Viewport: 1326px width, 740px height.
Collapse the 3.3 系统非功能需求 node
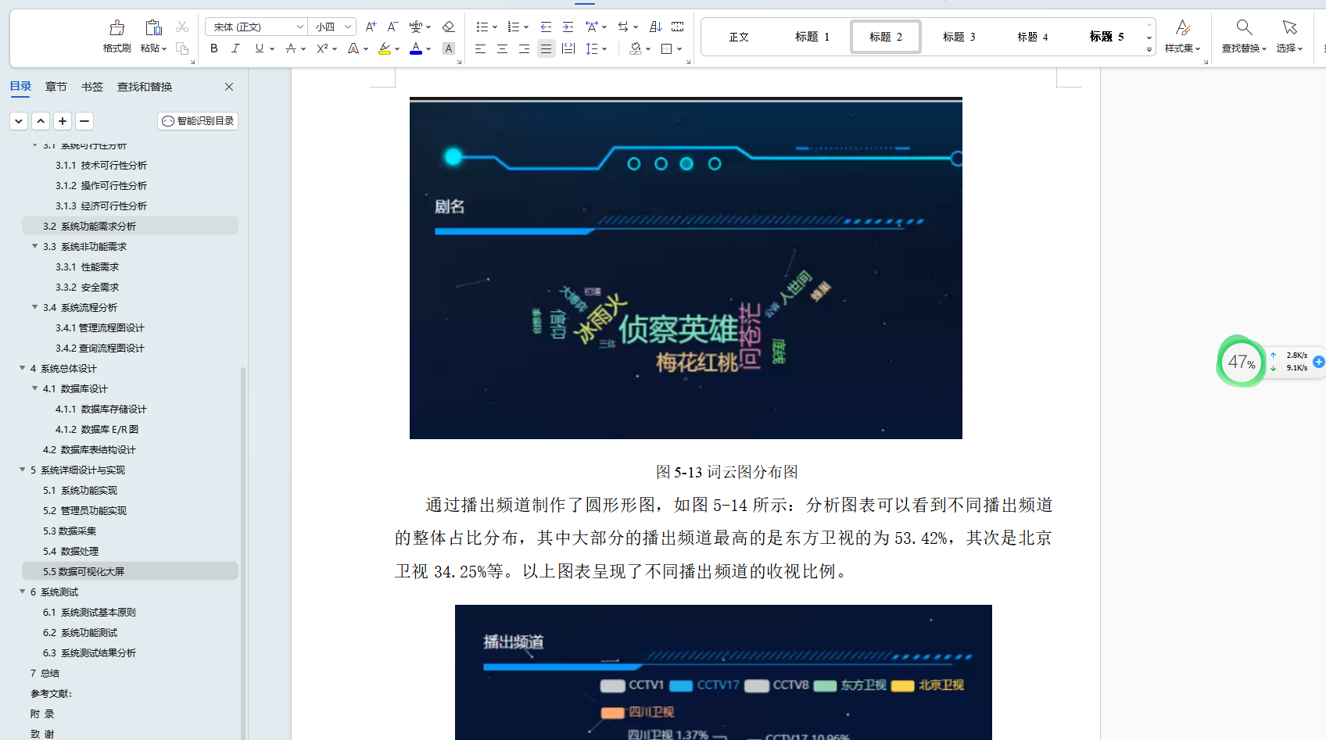point(34,246)
